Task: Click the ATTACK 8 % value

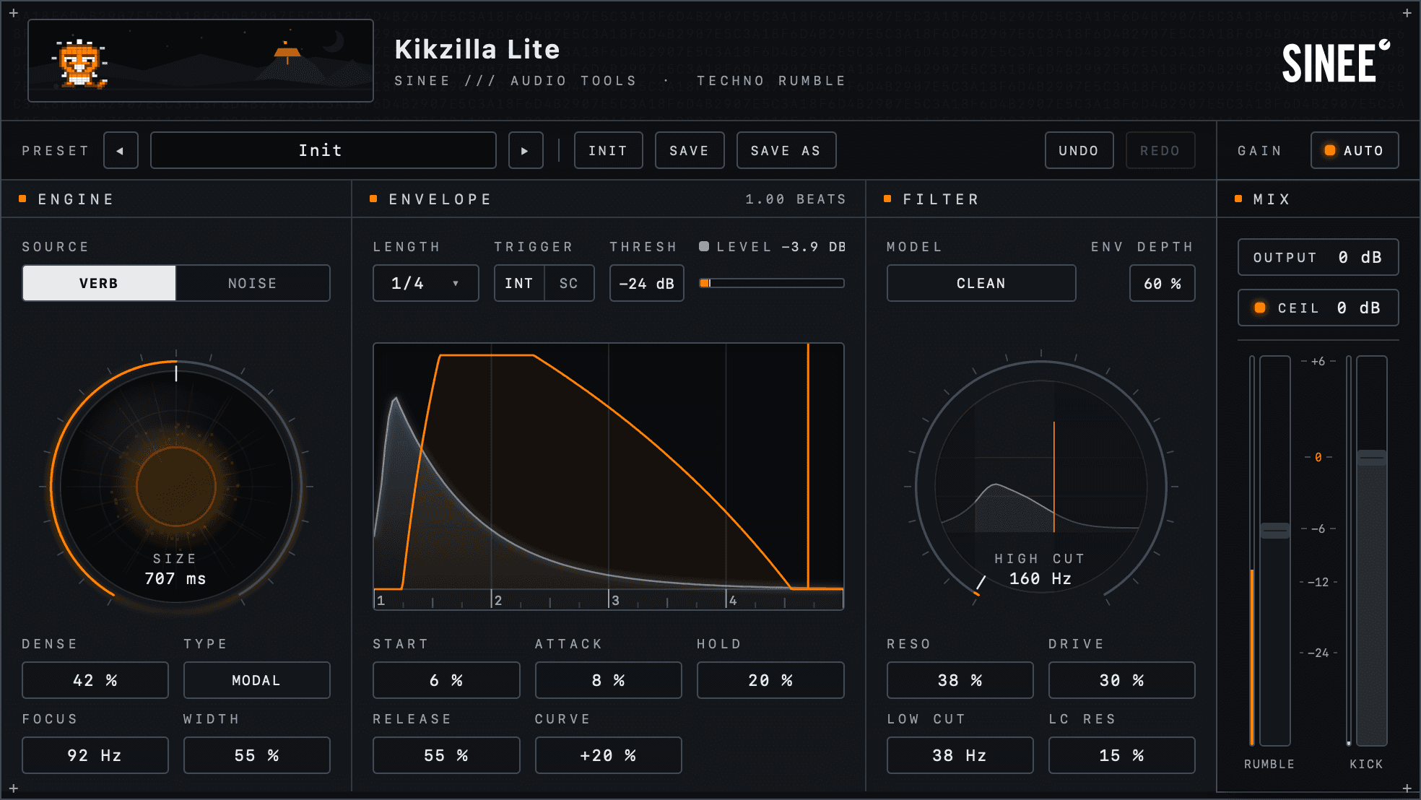Action: click(609, 680)
